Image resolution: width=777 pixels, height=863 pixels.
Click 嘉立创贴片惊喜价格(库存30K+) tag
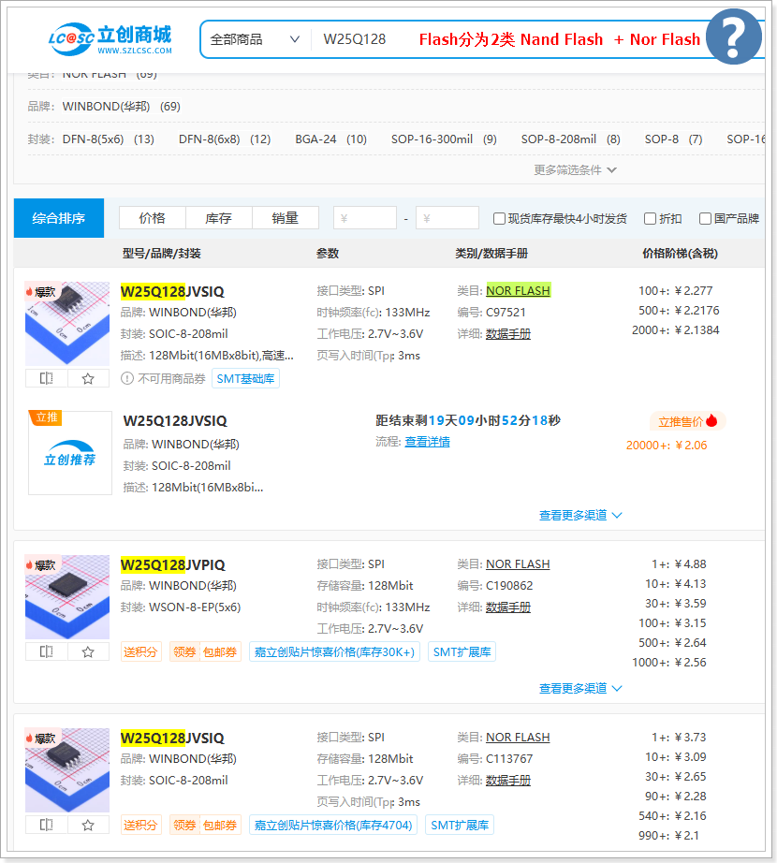(334, 652)
